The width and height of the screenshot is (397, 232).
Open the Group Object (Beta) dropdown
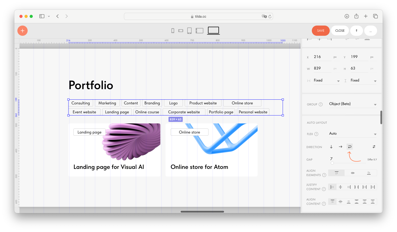coord(352,104)
